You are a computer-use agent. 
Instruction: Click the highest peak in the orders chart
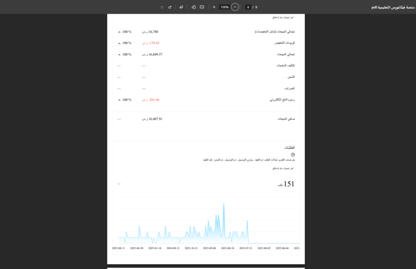(224, 204)
